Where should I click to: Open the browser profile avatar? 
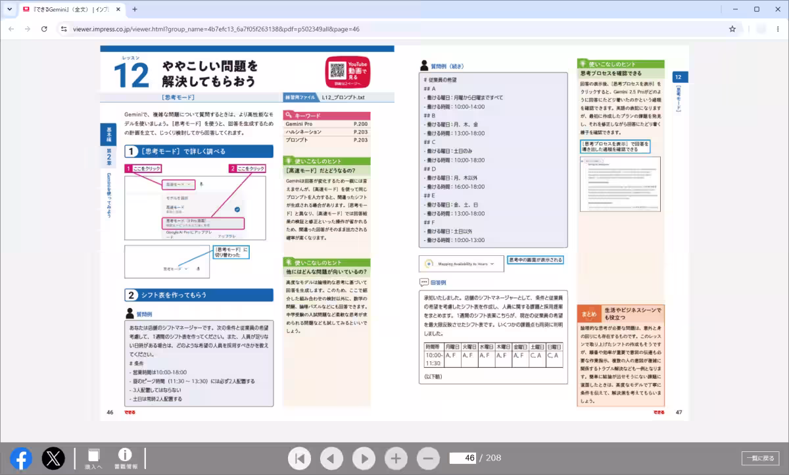point(761,29)
